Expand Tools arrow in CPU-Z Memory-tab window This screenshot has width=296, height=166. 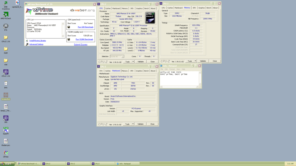[x=195, y=61]
